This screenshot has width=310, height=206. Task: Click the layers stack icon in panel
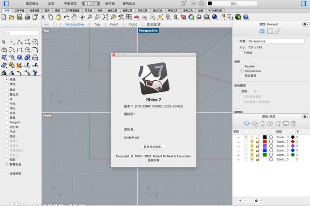tap(247, 123)
